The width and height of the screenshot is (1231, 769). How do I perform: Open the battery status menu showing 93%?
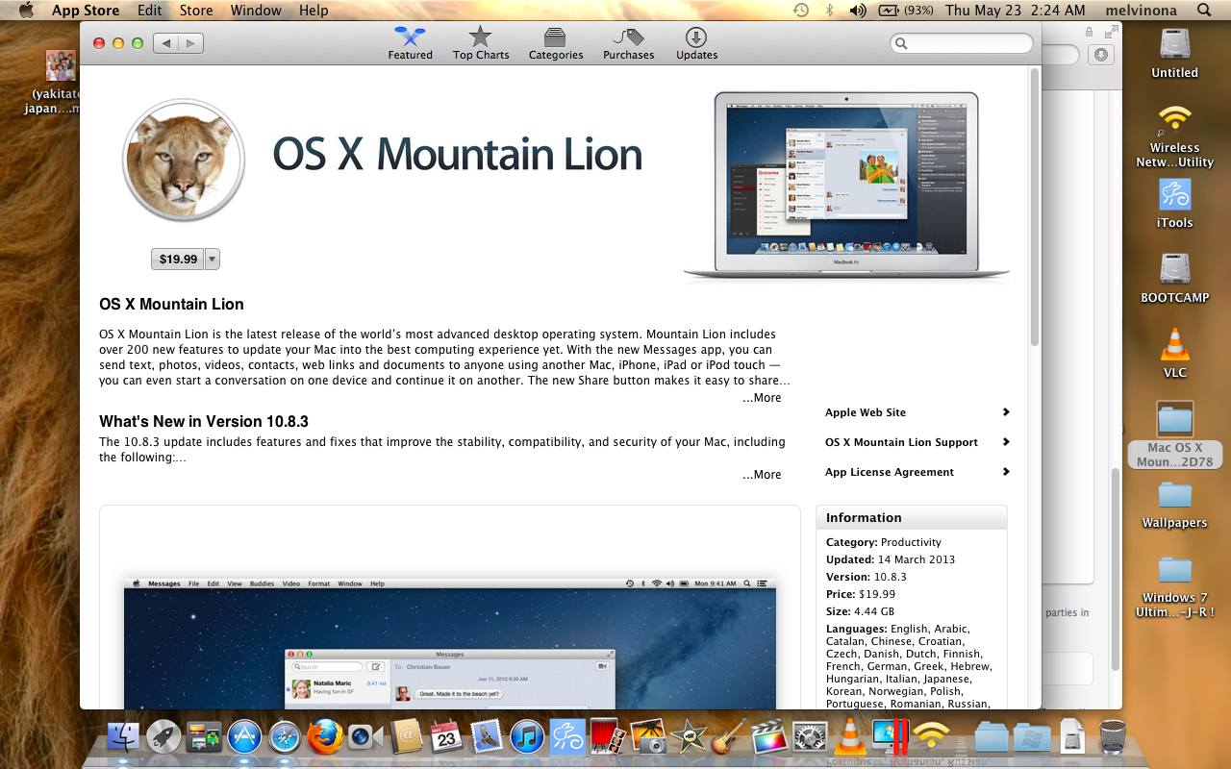click(x=906, y=11)
